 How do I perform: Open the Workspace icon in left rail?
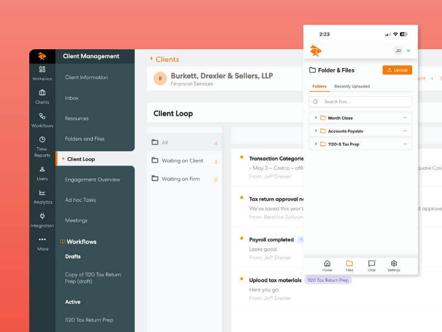pos(43,70)
